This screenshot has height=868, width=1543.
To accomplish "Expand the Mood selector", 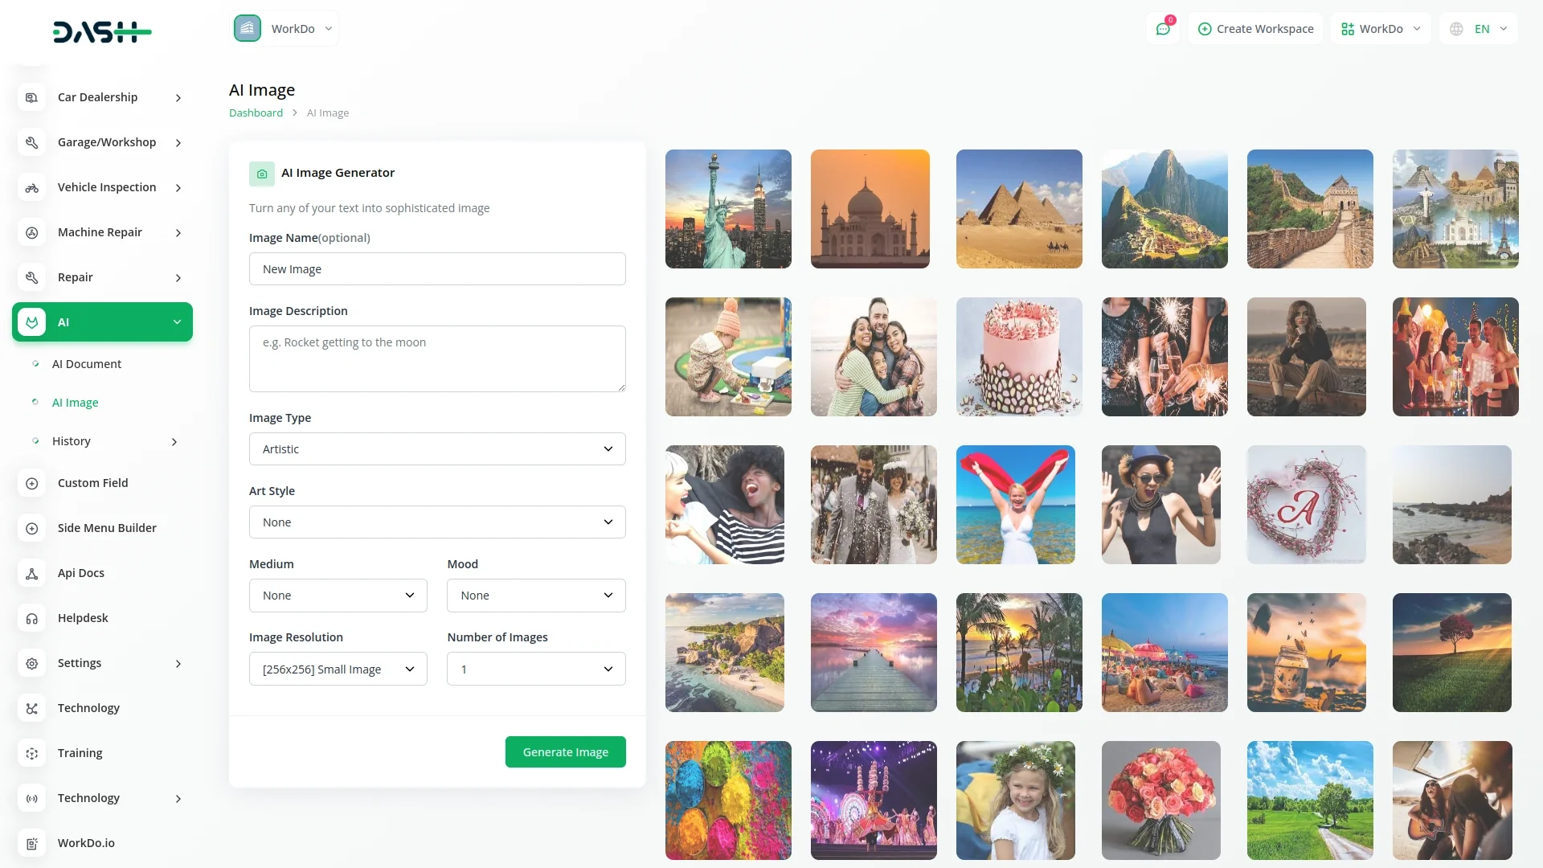I will (536, 596).
